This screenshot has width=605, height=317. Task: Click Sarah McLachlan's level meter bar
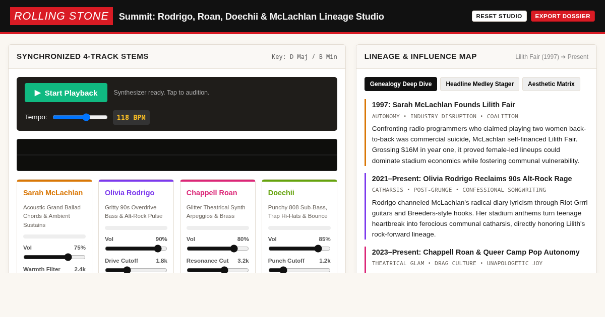[54, 236]
